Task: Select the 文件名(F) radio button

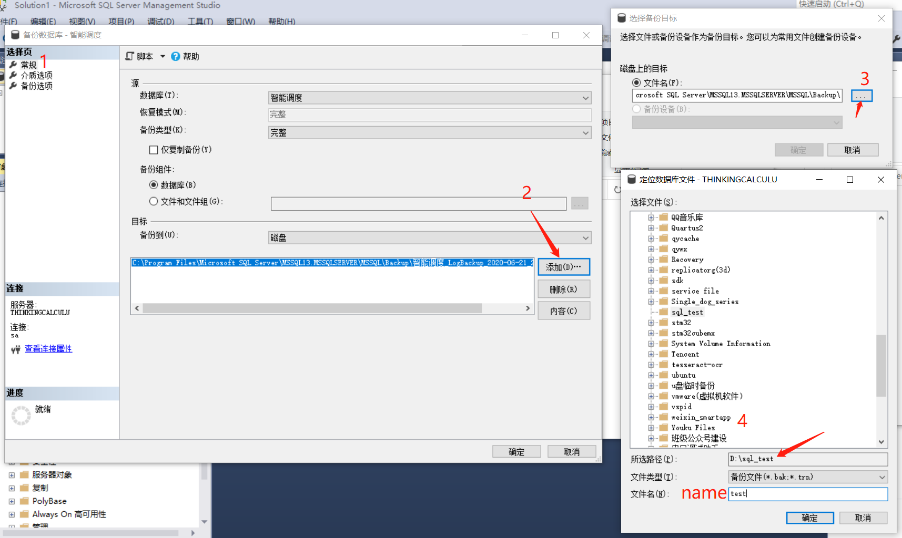Action: point(636,82)
